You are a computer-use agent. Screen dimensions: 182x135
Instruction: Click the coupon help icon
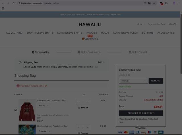pyautogui.click(x=129, y=75)
